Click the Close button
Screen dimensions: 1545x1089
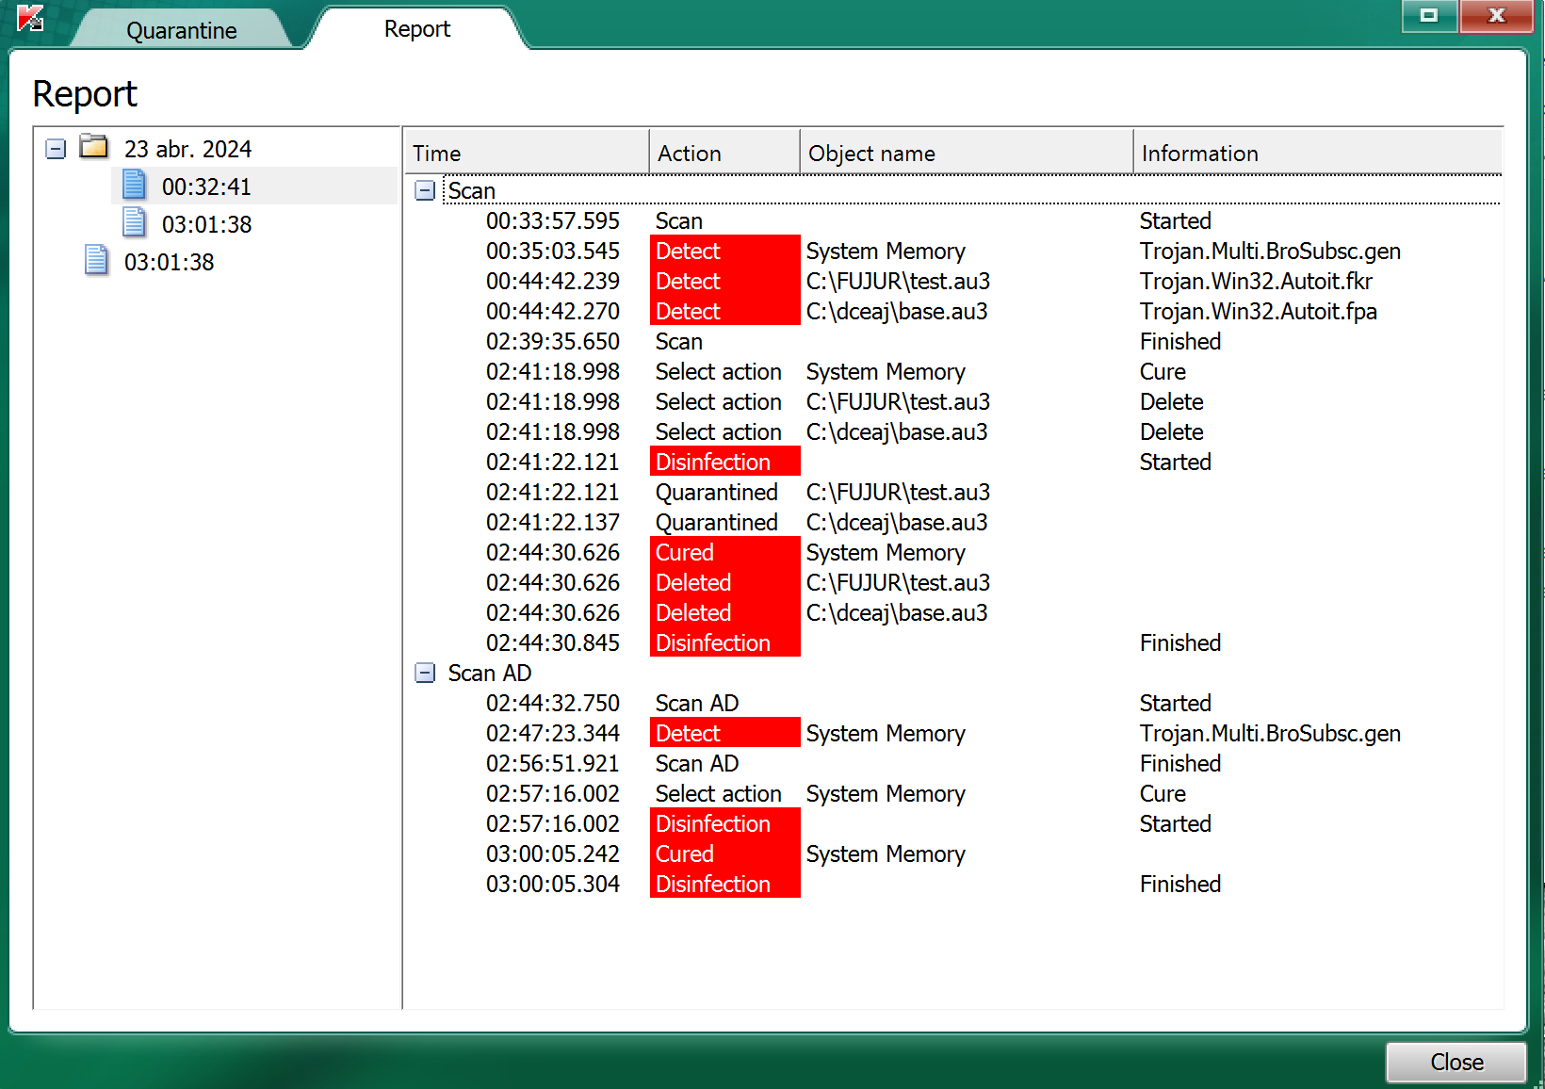click(1456, 1063)
